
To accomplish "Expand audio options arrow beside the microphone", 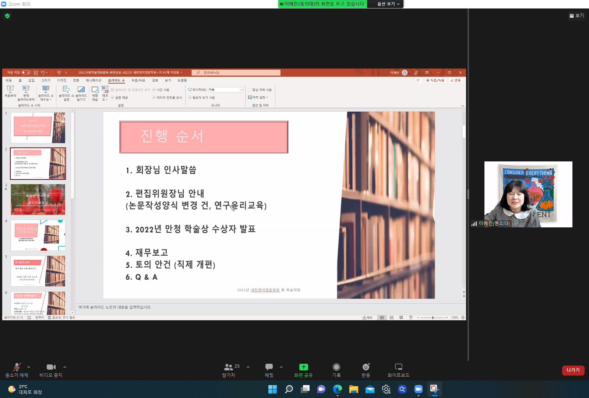I will 29,367.
